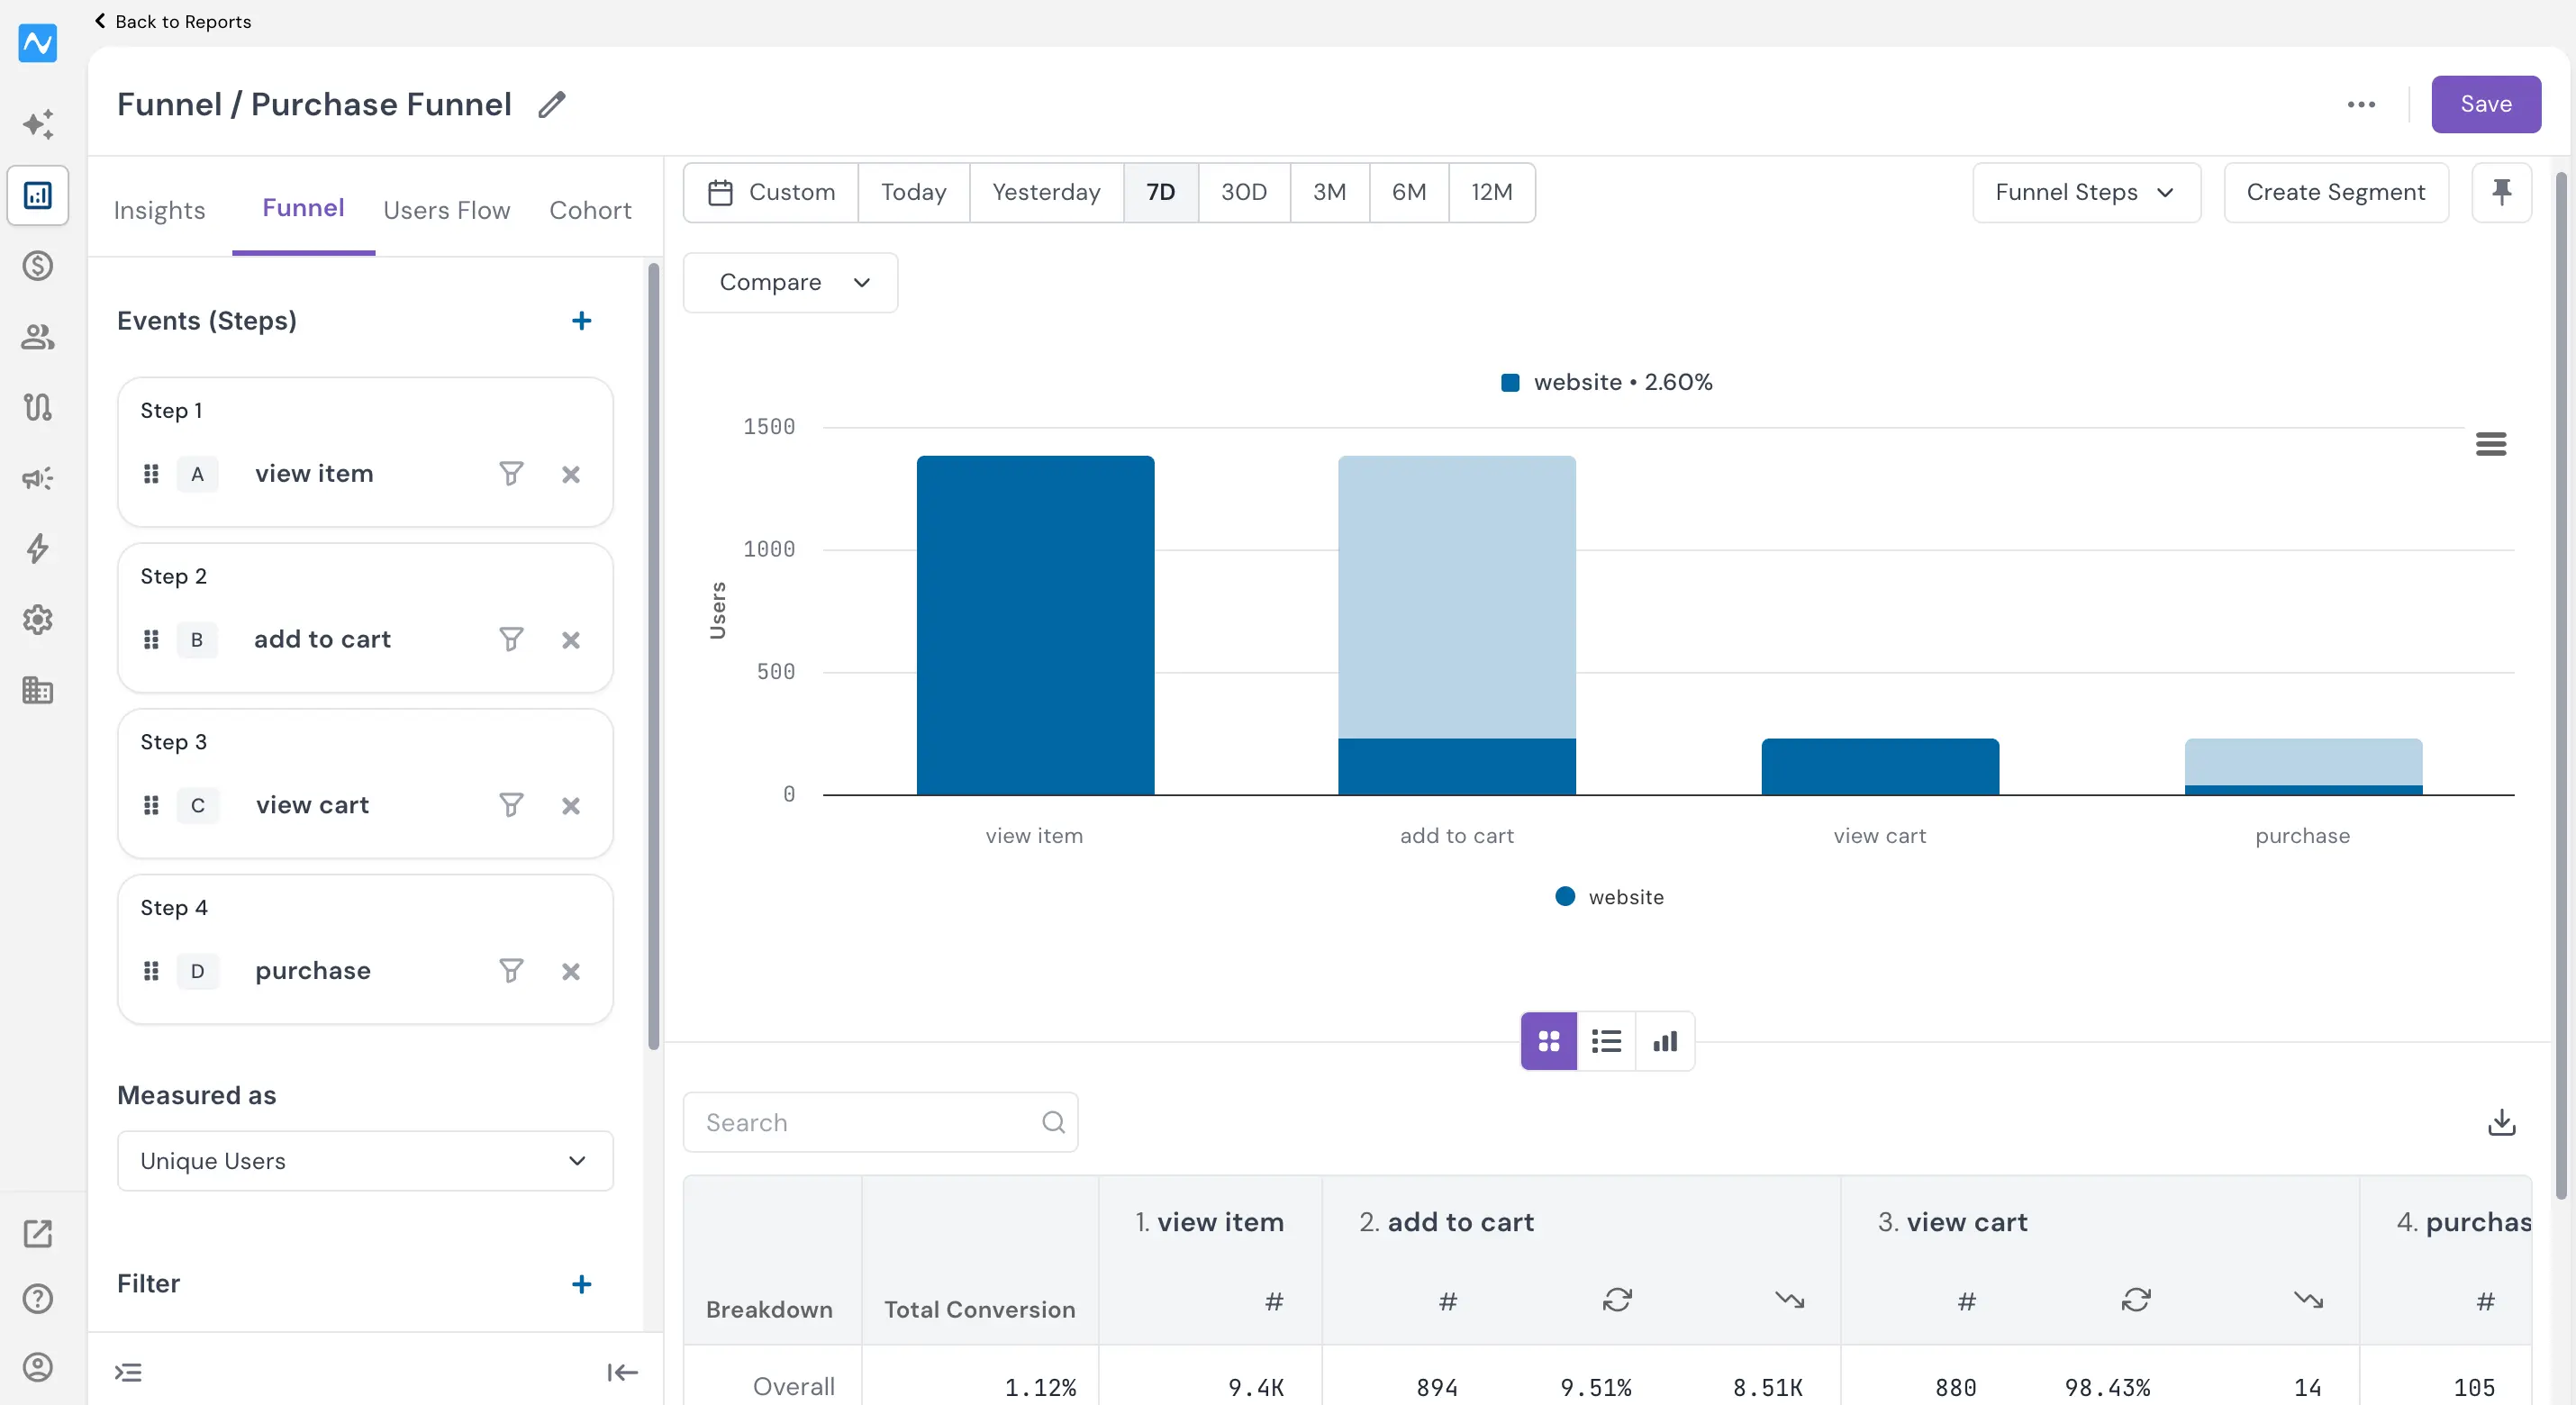Viewport: 2576px width, 1405px height.
Task: Pin this report with the pin icon
Action: (x=2501, y=192)
